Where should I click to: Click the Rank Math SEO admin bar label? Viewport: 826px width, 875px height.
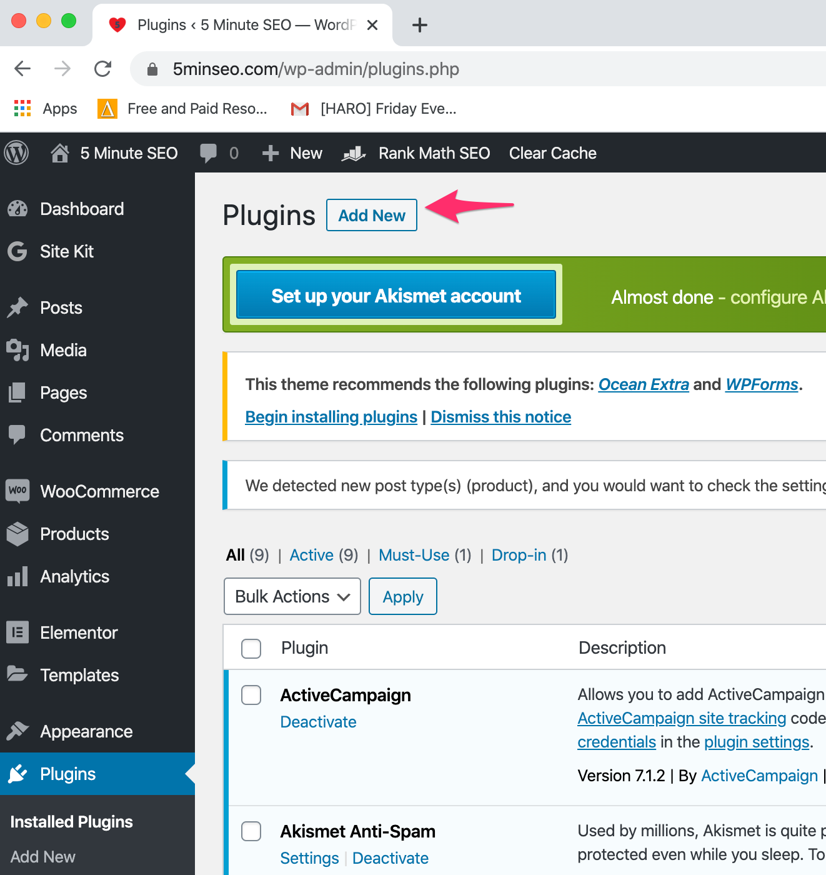(434, 153)
